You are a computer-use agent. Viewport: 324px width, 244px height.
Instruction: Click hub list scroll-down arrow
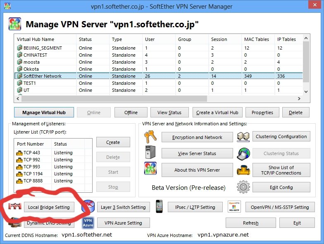(x=306, y=92)
